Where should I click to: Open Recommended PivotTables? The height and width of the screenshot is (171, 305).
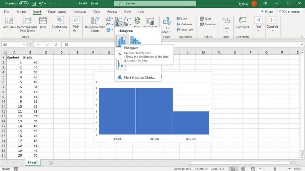tap(27, 25)
